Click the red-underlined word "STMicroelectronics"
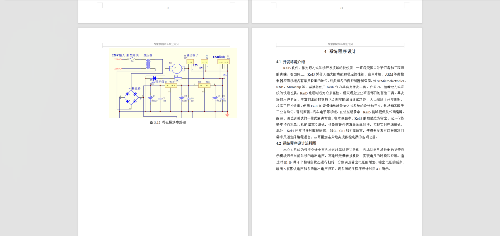Screen dimensions: 500x236 pyautogui.click(x=391, y=81)
